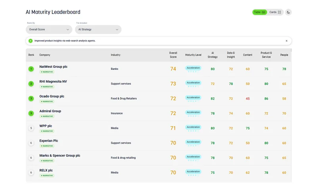The image size is (317, 190).
Task: Click rank 5 badge for WPP plc
Action: [31, 128]
